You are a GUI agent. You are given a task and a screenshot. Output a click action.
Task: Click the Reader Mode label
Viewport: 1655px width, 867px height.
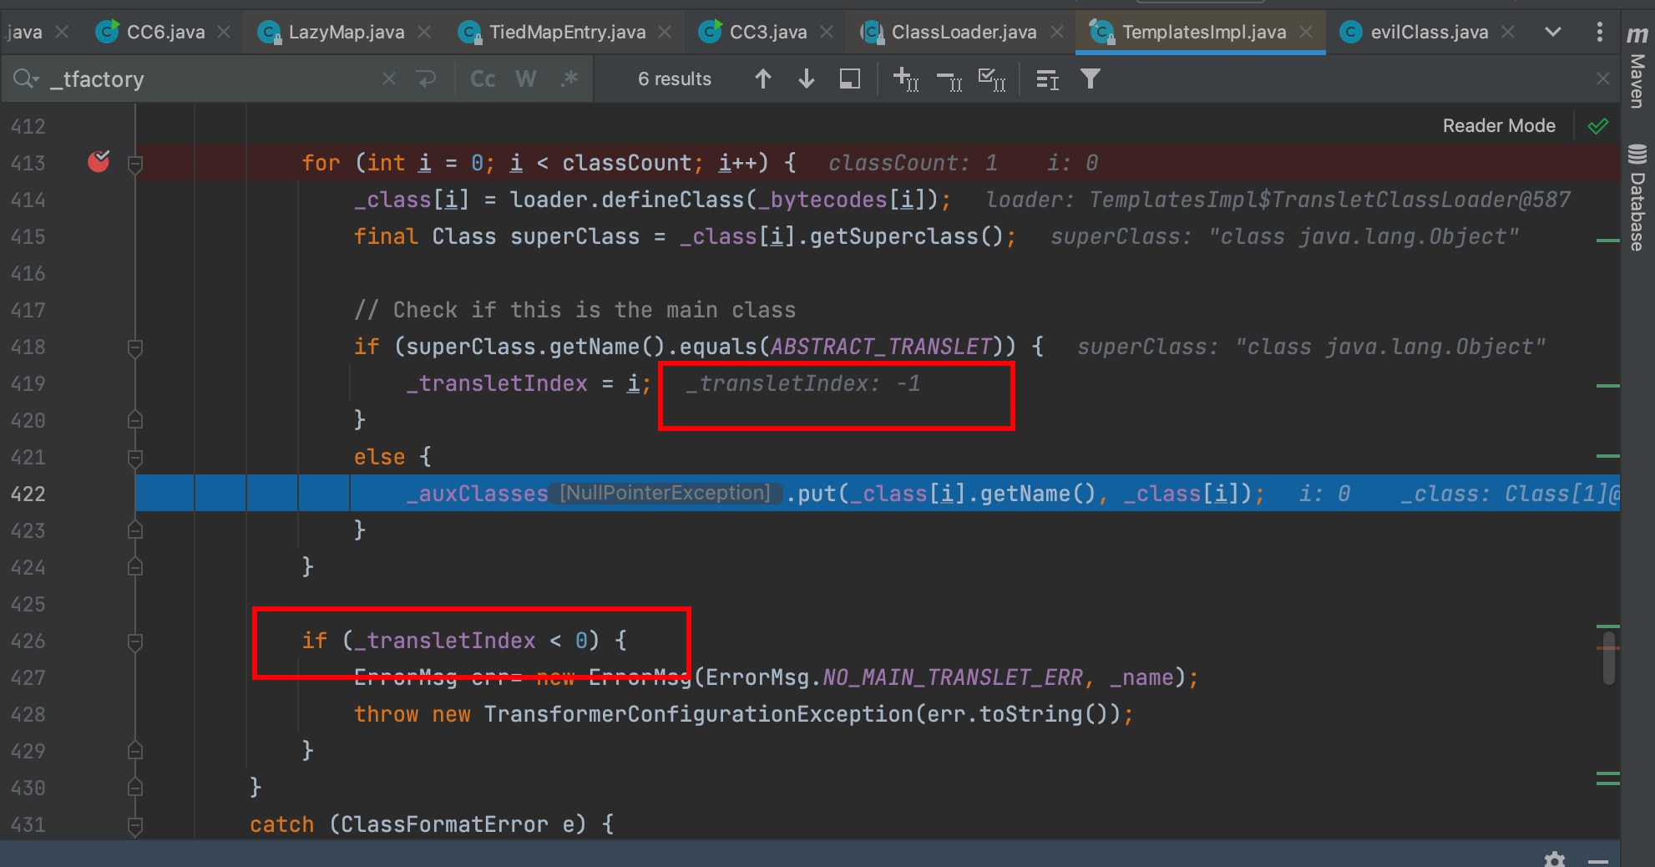tap(1499, 125)
